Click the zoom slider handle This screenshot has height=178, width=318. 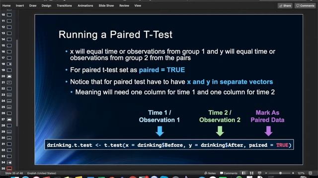[280, 173]
